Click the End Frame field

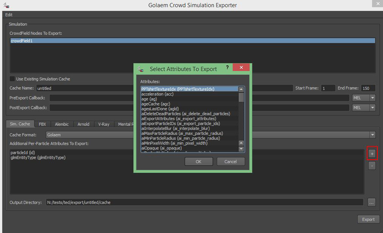coord(368,88)
